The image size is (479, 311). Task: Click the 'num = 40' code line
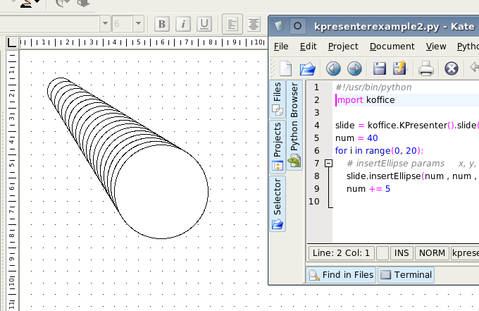(356, 138)
